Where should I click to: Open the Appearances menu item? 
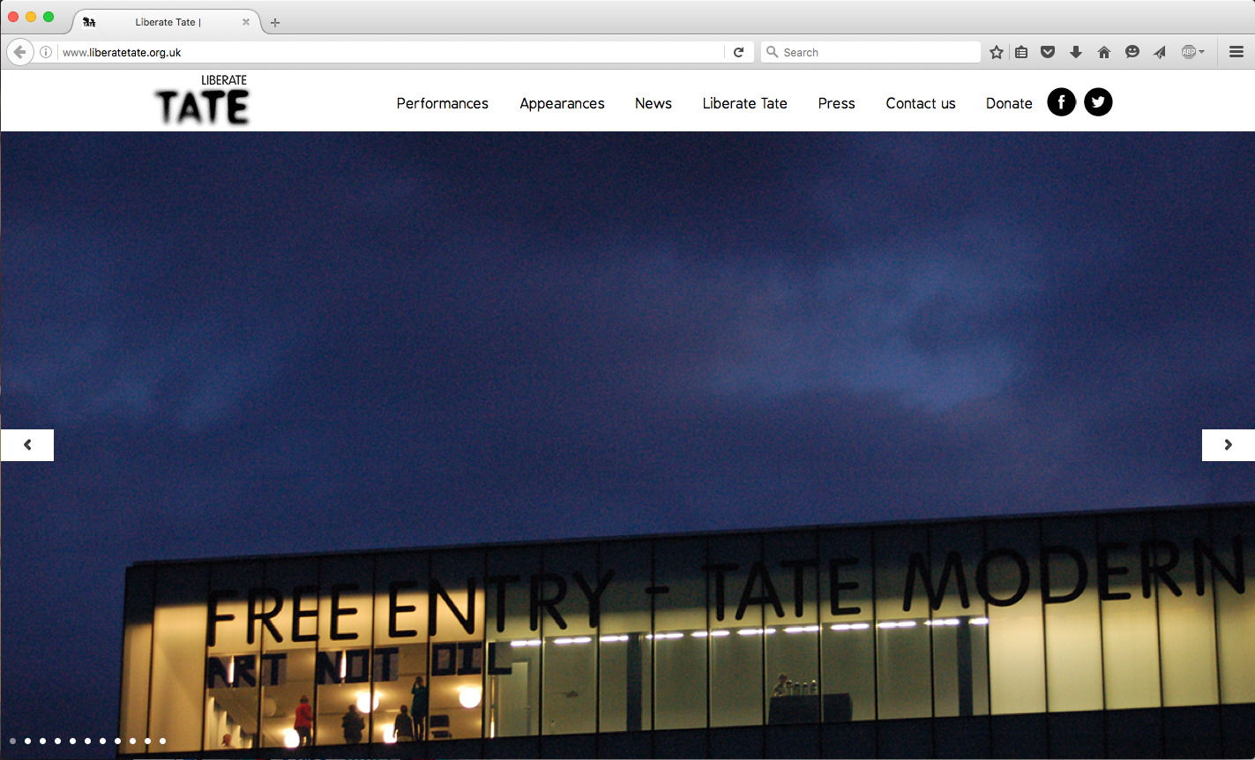pyautogui.click(x=562, y=103)
